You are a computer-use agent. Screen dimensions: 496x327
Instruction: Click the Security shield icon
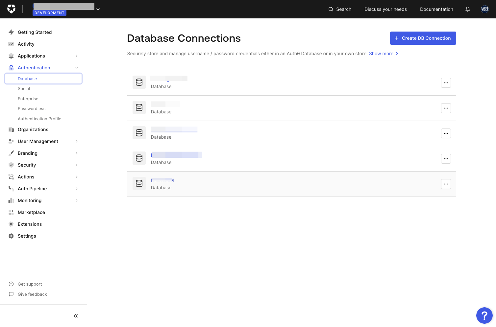tap(11, 165)
